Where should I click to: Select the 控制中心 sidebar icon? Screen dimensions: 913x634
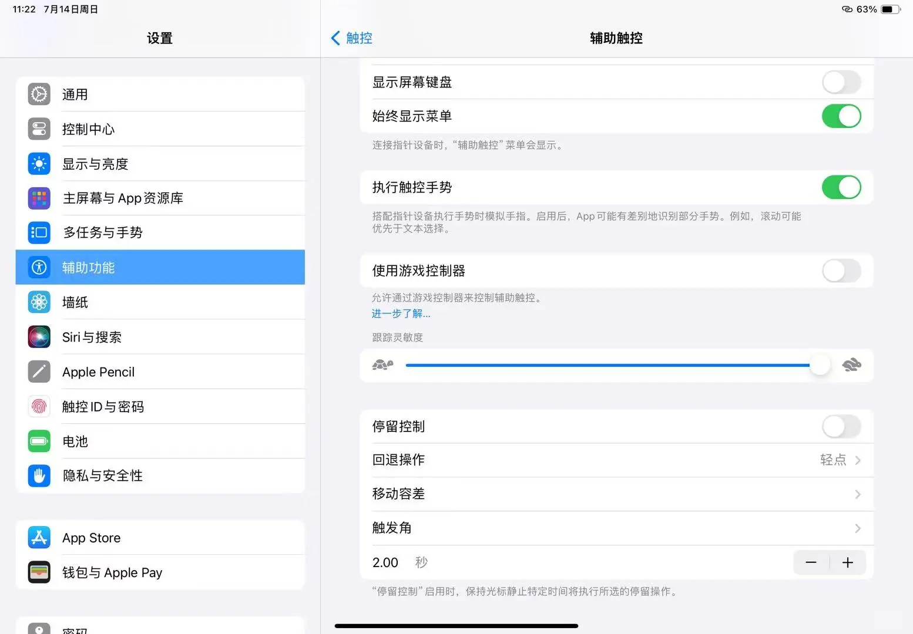click(38, 129)
